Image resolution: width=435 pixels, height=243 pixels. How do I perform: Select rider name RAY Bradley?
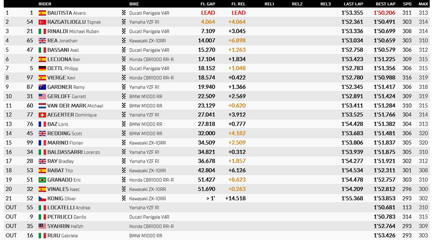pyautogui.click(x=60, y=161)
